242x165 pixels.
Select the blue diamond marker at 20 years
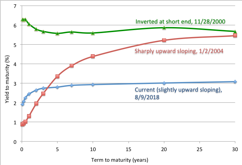[164, 83]
